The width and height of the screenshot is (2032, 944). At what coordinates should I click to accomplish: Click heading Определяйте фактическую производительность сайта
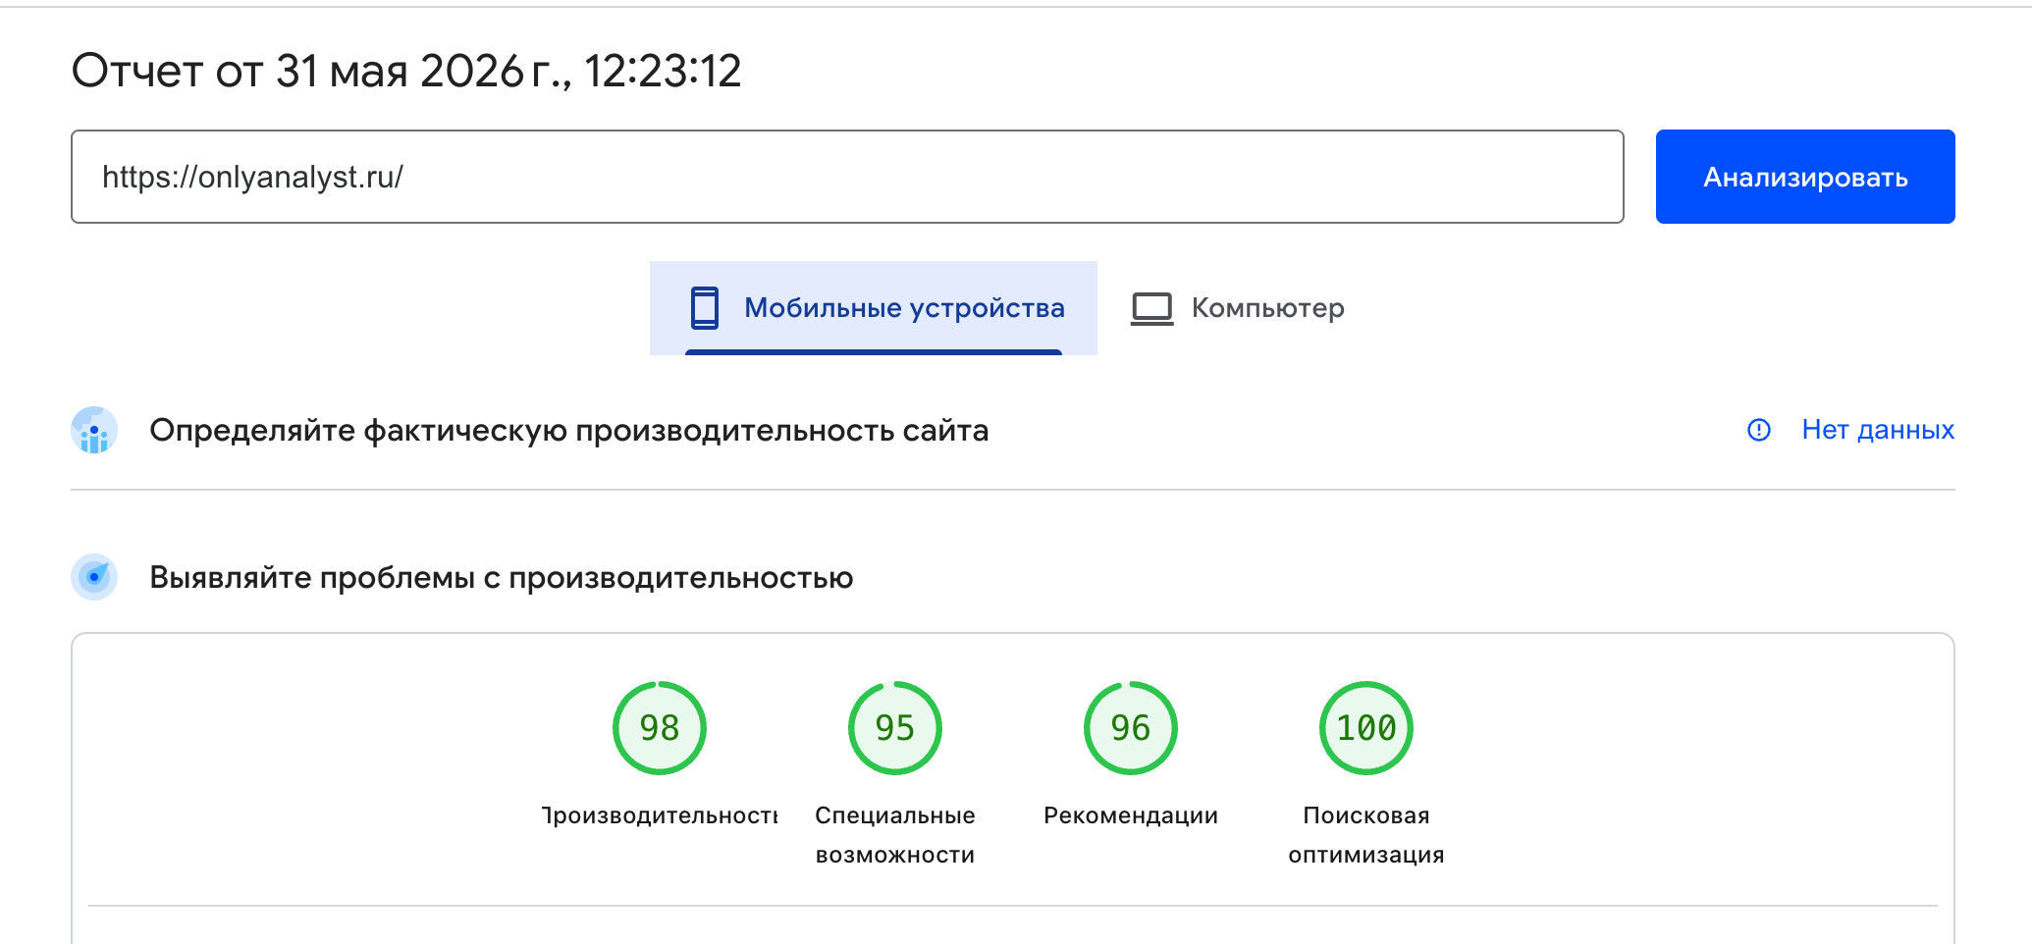pos(569,431)
